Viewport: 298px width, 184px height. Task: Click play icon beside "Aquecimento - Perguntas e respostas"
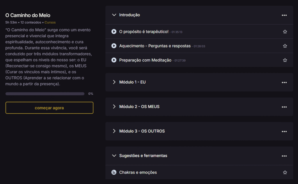click(114, 46)
